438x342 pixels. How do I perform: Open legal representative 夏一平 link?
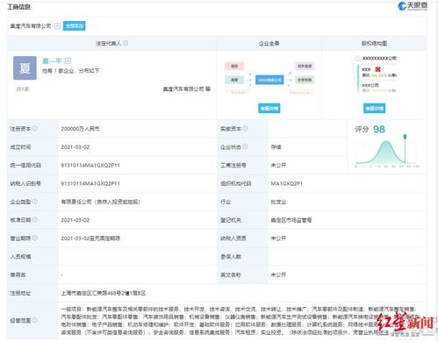pyautogui.click(x=52, y=61)
